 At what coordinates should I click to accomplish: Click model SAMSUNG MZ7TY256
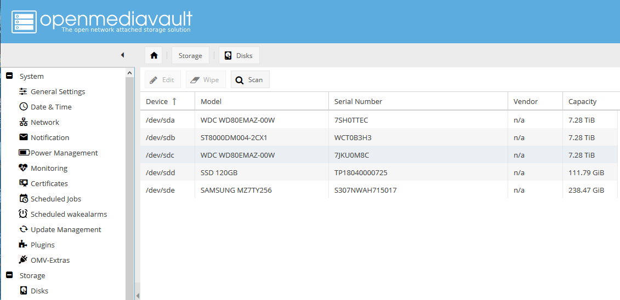tap(236, 191)
